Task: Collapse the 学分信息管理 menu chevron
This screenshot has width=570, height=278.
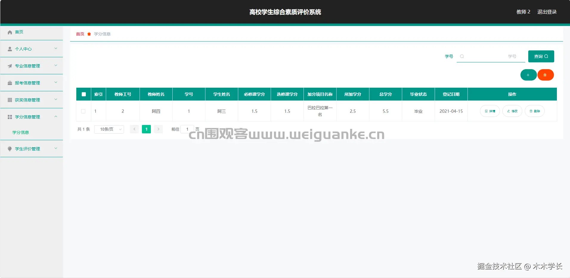Action: click(56, 116)
